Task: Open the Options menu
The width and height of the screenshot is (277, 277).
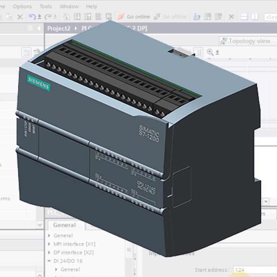Action: coord(22,7)
